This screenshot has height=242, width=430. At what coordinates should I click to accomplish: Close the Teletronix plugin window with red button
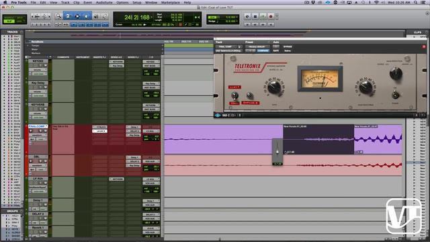[424, 46]
